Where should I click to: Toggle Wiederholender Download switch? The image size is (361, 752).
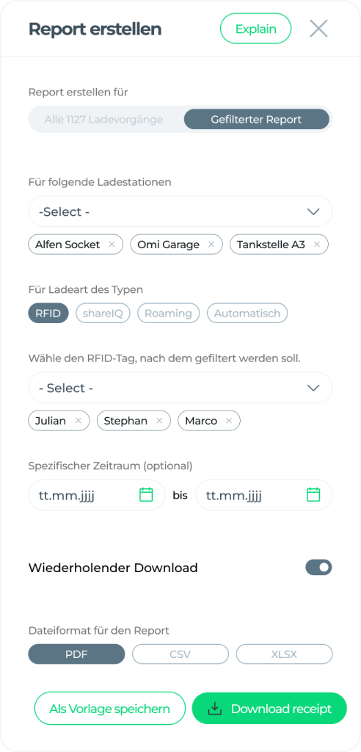click(319, 568)
